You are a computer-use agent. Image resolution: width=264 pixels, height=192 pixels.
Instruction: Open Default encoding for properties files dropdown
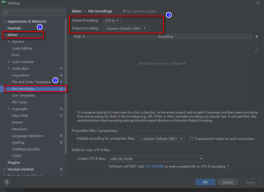(162, 138)
